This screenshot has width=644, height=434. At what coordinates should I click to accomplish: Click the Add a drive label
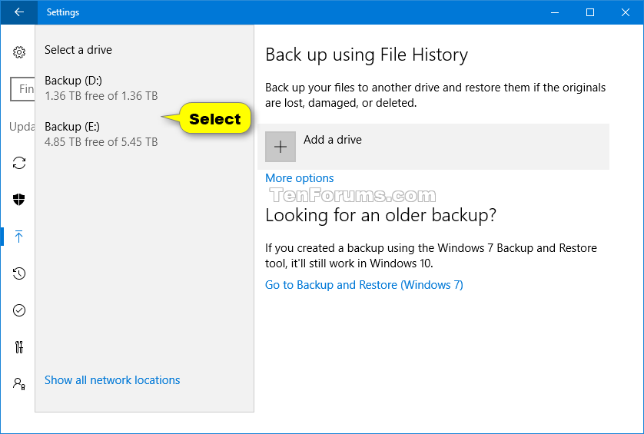click(333, 140)
